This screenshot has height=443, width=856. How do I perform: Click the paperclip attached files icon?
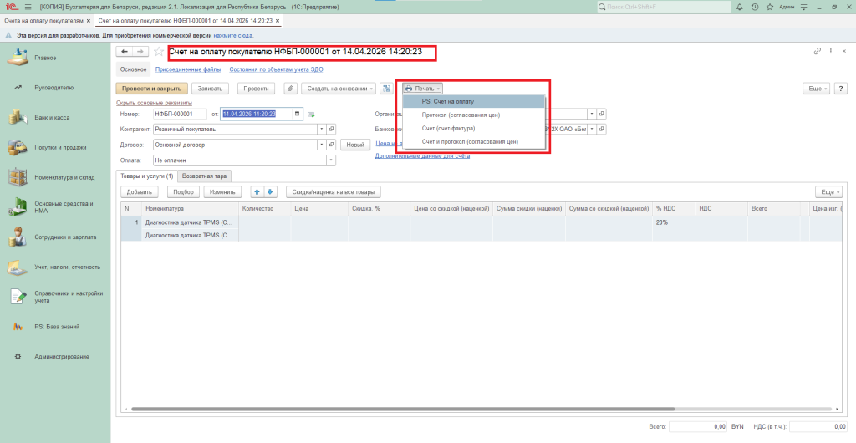(x=290, y=88)
